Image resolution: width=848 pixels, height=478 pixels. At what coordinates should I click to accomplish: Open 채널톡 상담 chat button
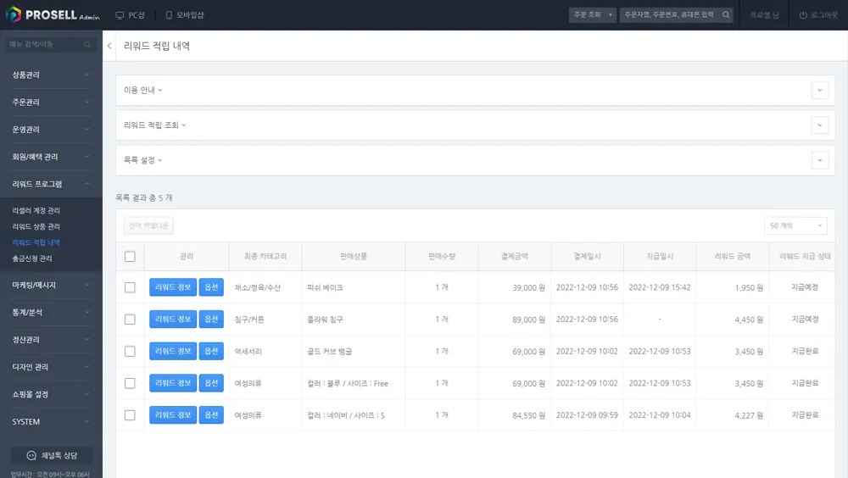click(52, 455)
